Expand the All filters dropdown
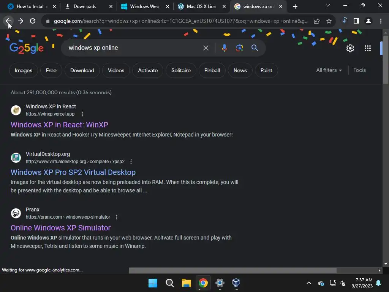The height and width of the screenshot is (292, 389). pyautogui.click(x=329, y=70)
